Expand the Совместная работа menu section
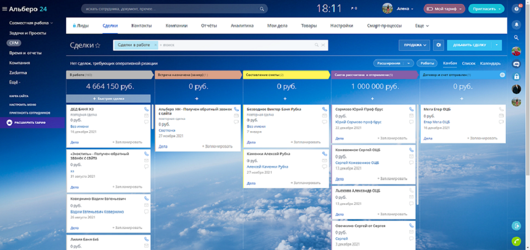The width and height of the screenshot is (530, 250). [x=31, y=23]
